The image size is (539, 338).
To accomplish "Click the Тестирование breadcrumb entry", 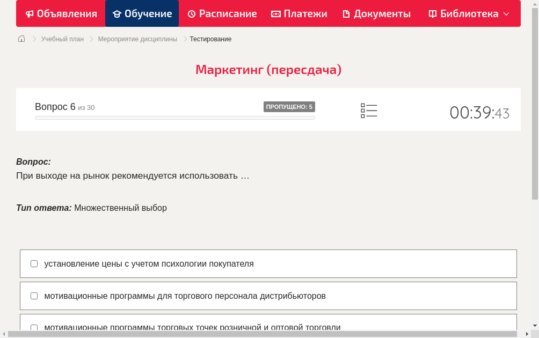I will pyautogui.click(x=210, y=39).
